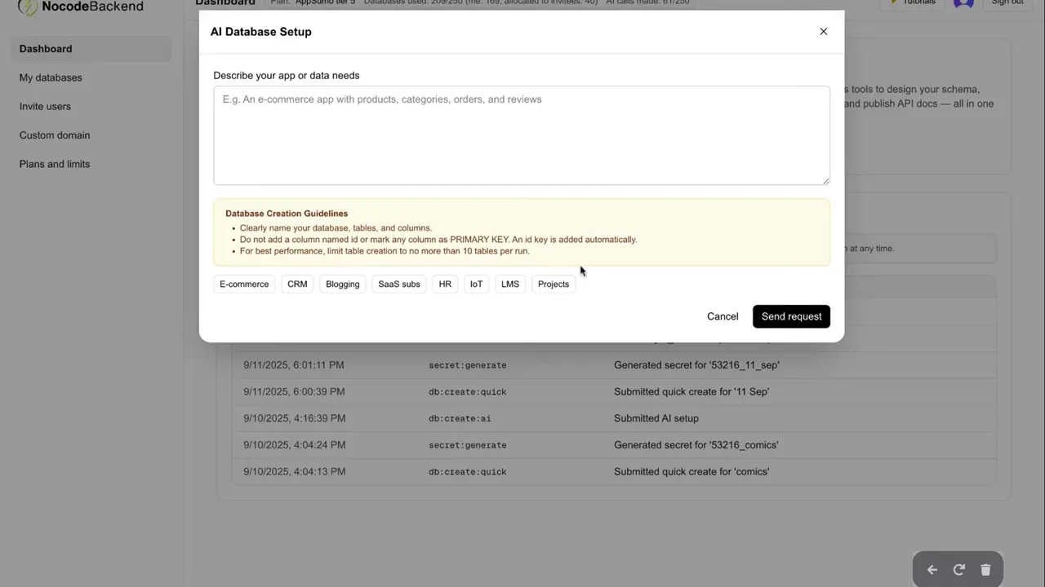Pick the SaaS subs template chip
The height and width of the screenshot is (587, 1045).
pos(399,285)
